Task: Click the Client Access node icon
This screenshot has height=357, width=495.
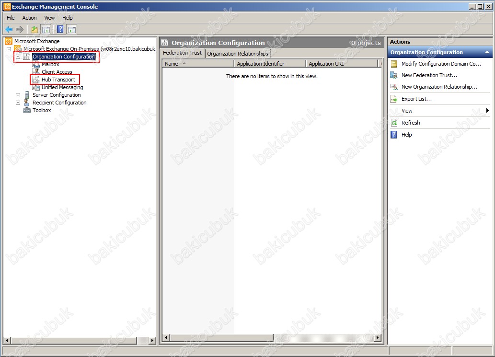Action: pos(36,72)
